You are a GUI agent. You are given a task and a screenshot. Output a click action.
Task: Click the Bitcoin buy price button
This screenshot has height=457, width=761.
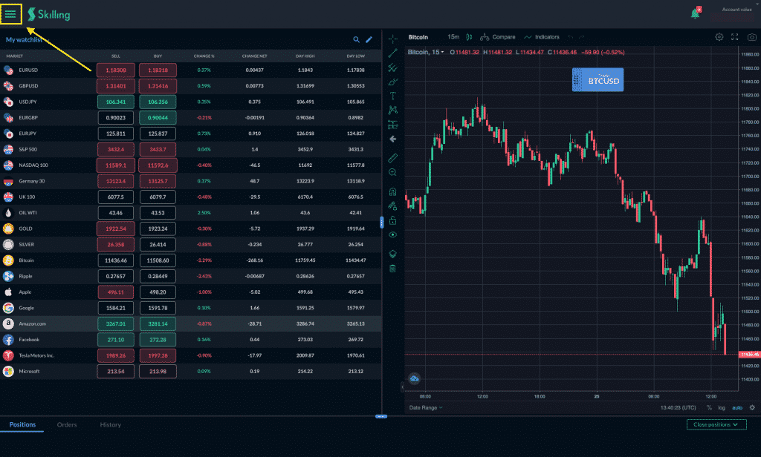coord(158,260)
